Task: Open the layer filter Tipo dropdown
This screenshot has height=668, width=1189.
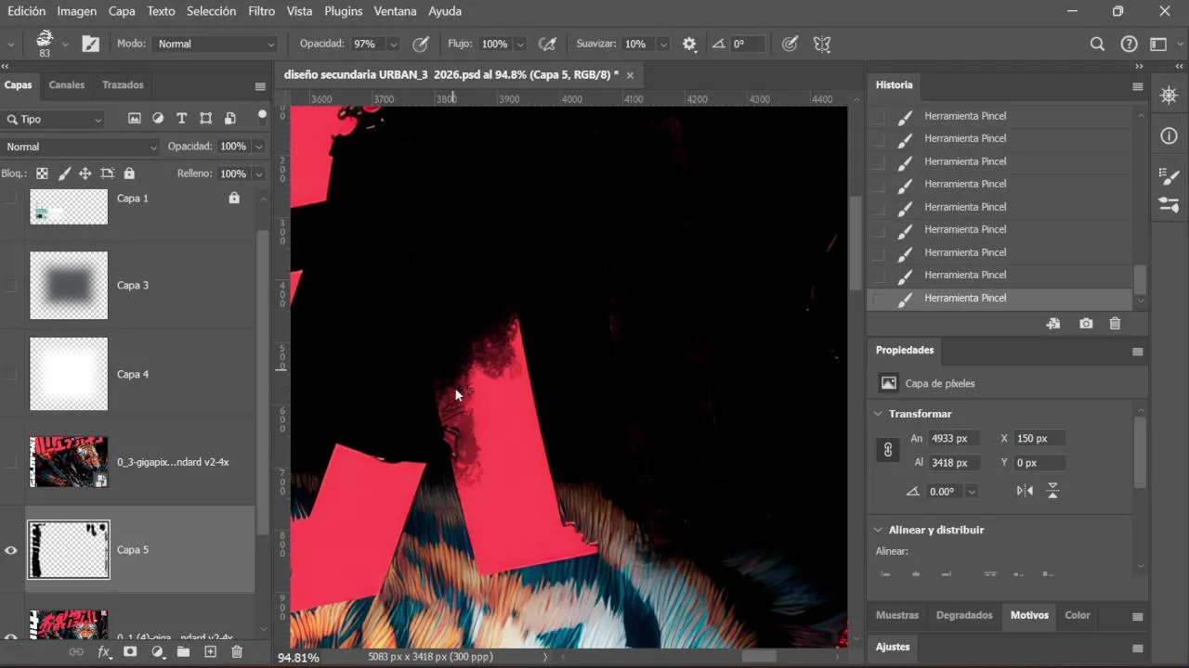Action: pos(54,119)
